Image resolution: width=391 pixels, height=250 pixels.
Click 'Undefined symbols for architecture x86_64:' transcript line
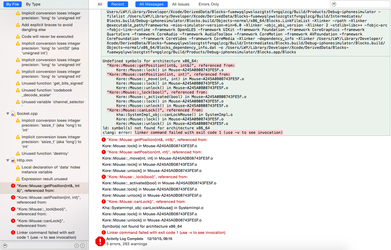pyautogui.click(x=150, y=61)
